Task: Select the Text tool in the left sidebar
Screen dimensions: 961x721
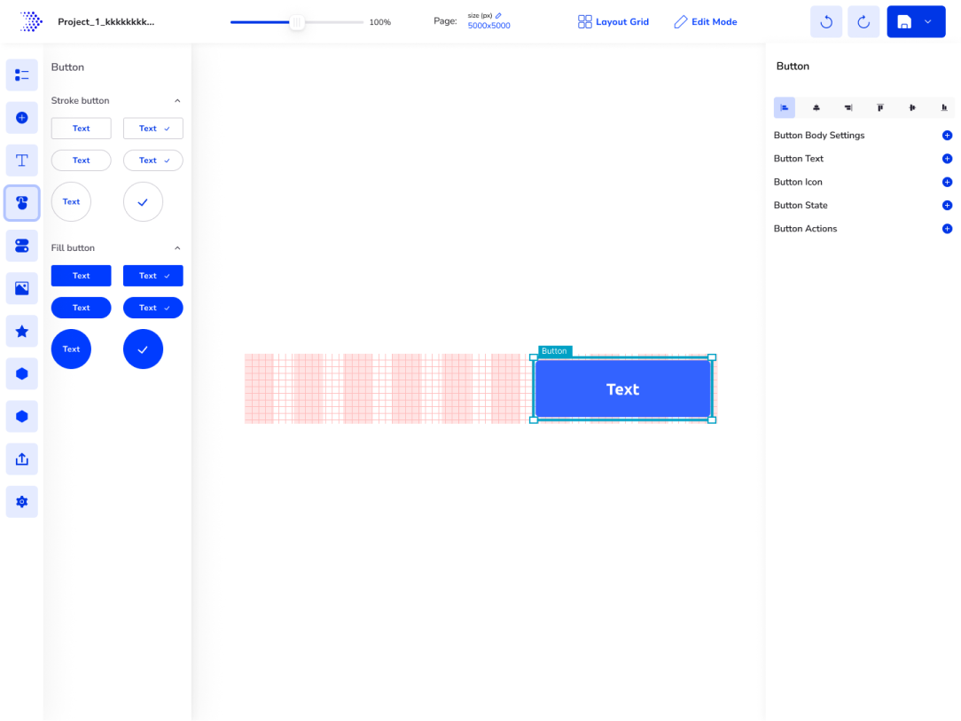Action: pyautogui.click(x=21, y=160)
